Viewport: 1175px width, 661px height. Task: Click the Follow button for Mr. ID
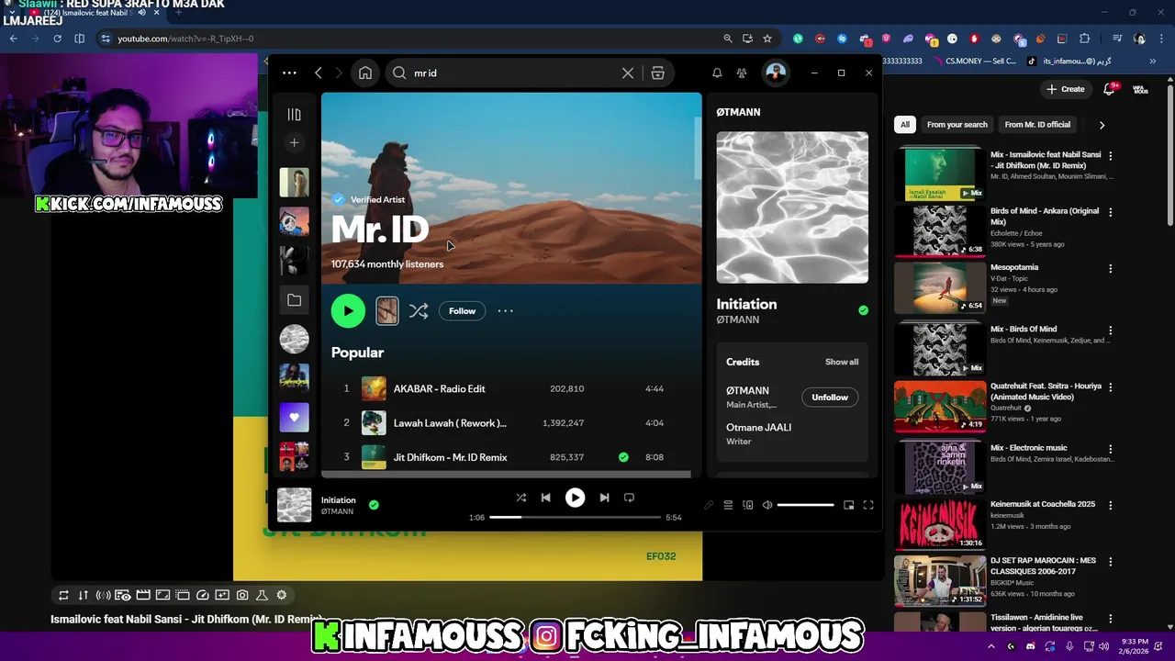point(462,311)
